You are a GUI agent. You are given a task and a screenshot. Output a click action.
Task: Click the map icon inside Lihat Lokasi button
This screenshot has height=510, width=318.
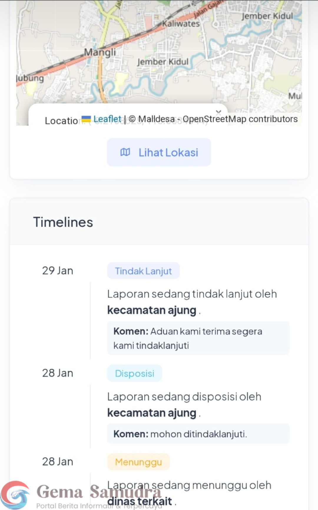click(x=125, y=152)
